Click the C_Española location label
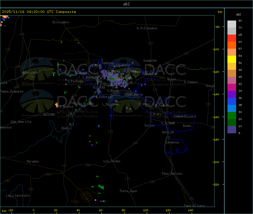253x214 pixels. coord(121,65)
